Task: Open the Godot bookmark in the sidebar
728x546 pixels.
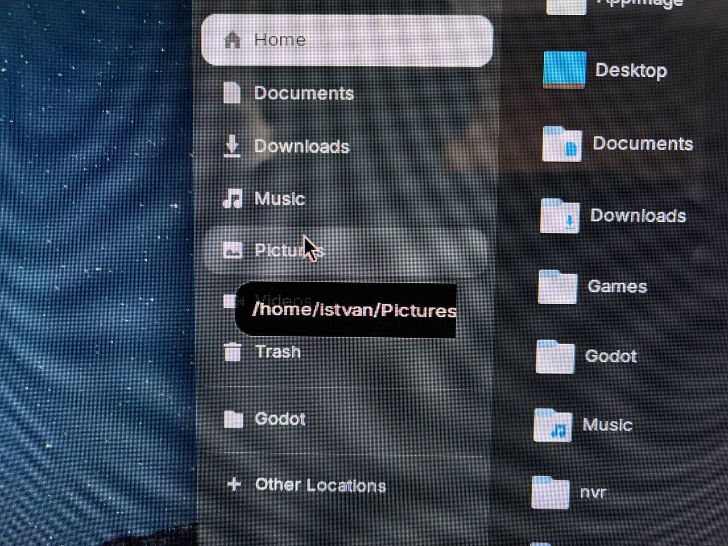Action: [x=344, y=419]
